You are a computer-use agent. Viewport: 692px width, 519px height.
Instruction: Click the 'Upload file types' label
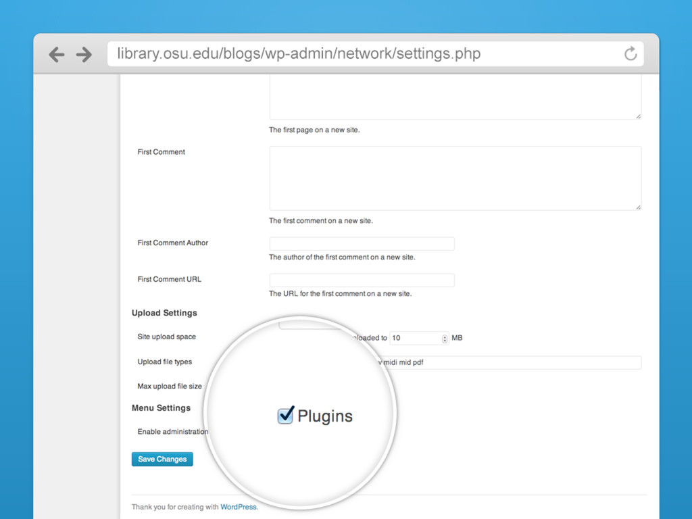(x=165, y=362)
